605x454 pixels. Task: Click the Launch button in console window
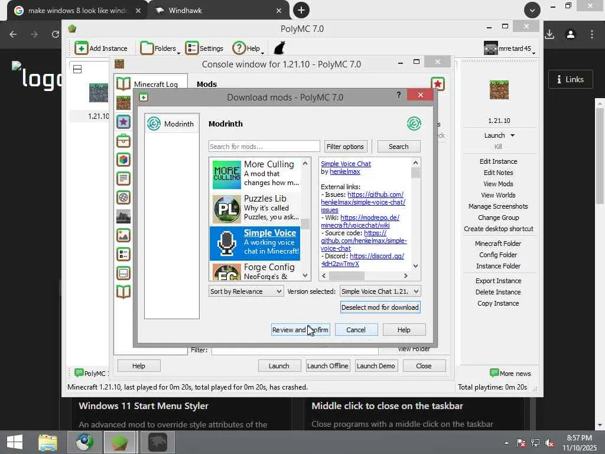[279, 366]
